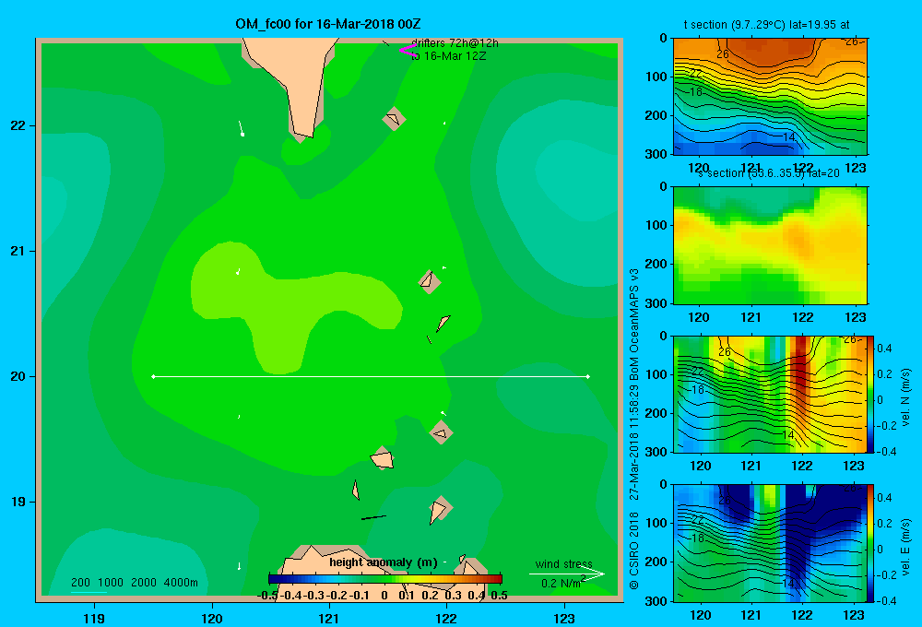Click longitude label 122 on main map axis
Screen dimensions: 922x627
tap(446, 618)
